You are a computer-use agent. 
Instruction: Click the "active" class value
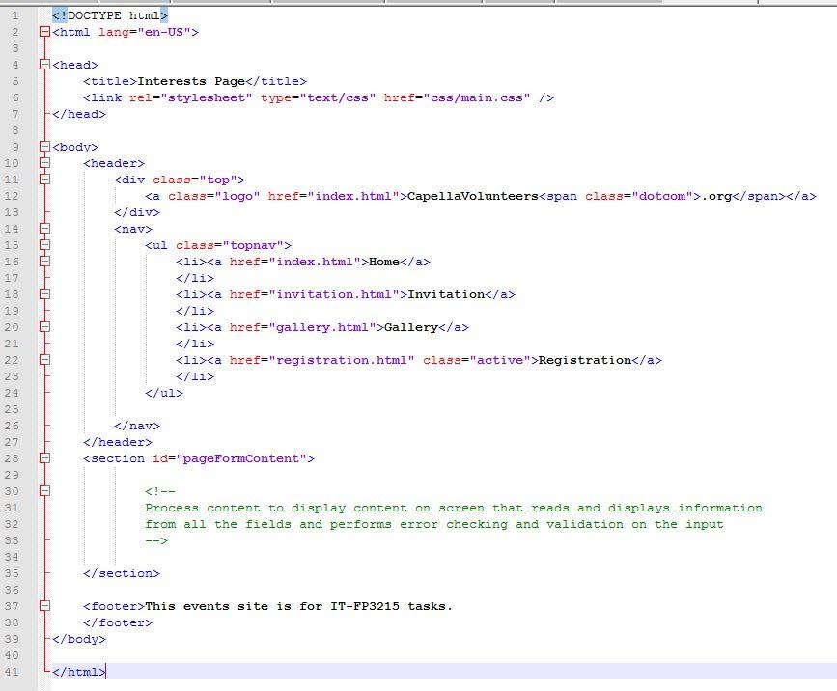pos(500,360)
